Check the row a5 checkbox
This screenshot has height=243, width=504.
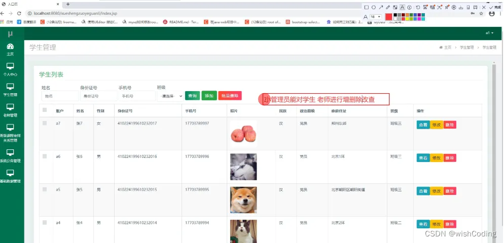45,189
